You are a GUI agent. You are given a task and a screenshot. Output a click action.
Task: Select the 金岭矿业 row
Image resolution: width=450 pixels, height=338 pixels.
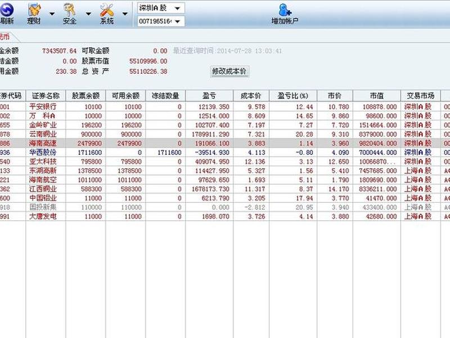[225, 125]
